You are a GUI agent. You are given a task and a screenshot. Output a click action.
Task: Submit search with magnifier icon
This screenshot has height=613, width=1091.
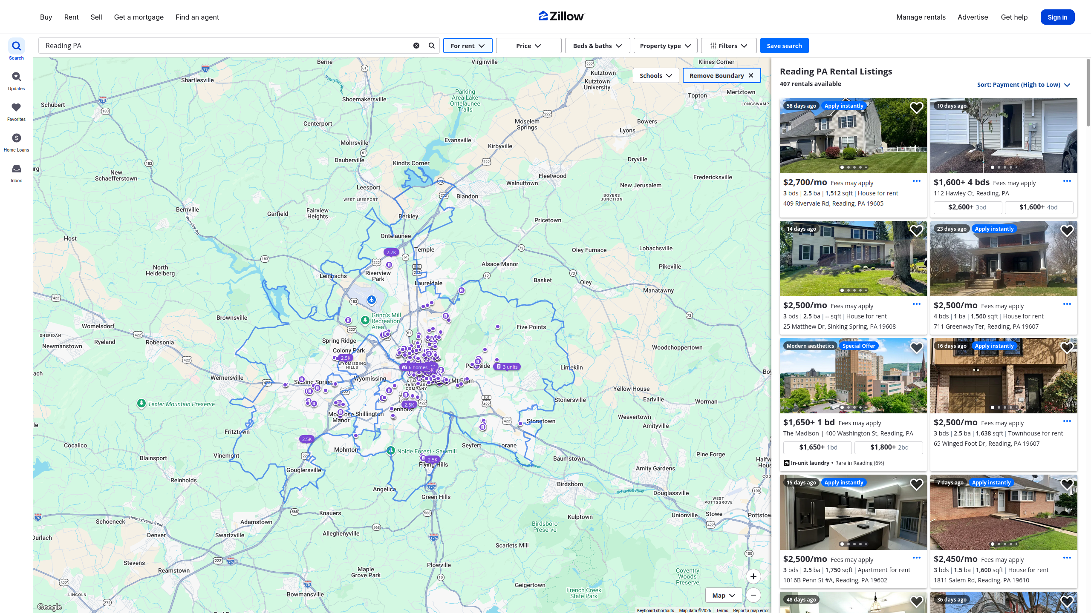pos(432,46)
